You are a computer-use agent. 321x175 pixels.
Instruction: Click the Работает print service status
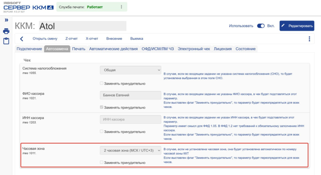(95, 7)
